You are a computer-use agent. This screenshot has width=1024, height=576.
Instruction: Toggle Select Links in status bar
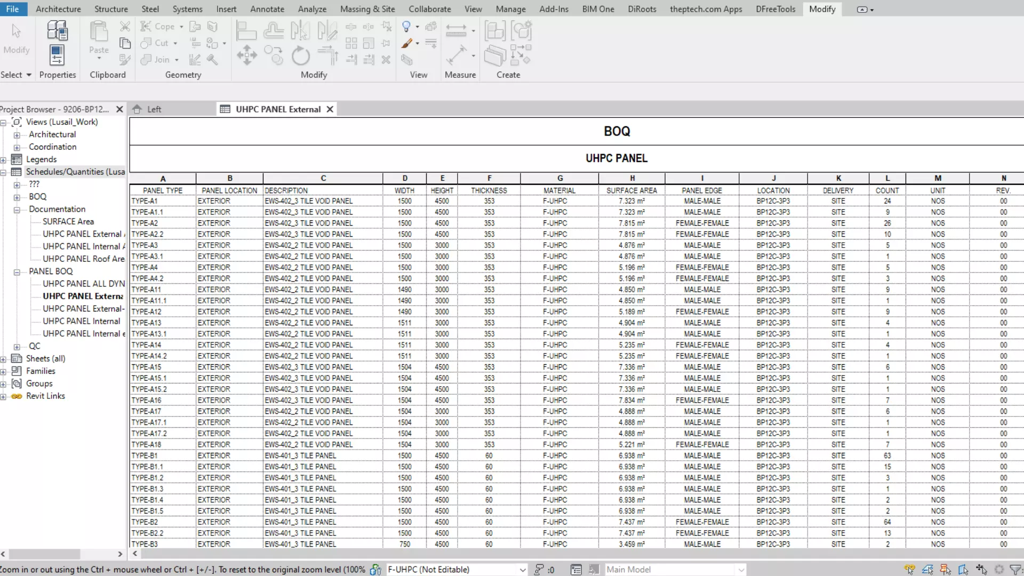910,570
